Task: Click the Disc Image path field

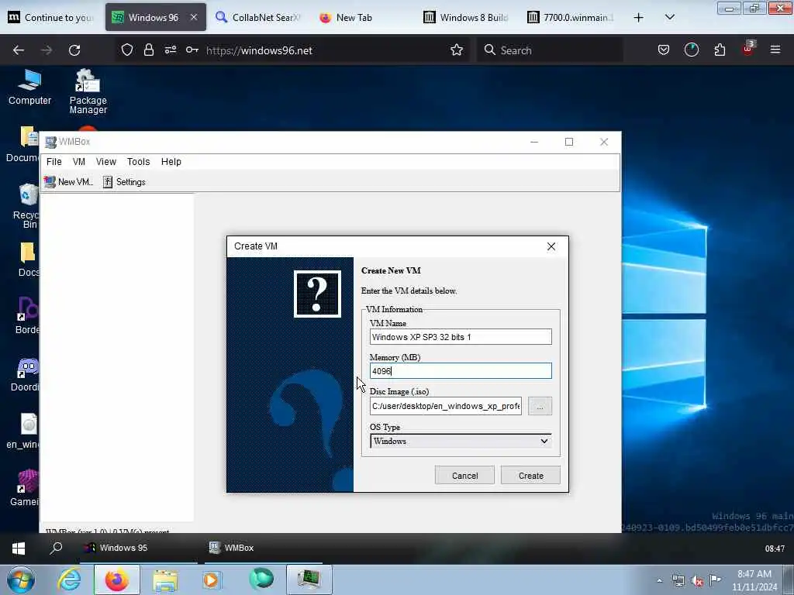Action: click(x=445, y=406)
